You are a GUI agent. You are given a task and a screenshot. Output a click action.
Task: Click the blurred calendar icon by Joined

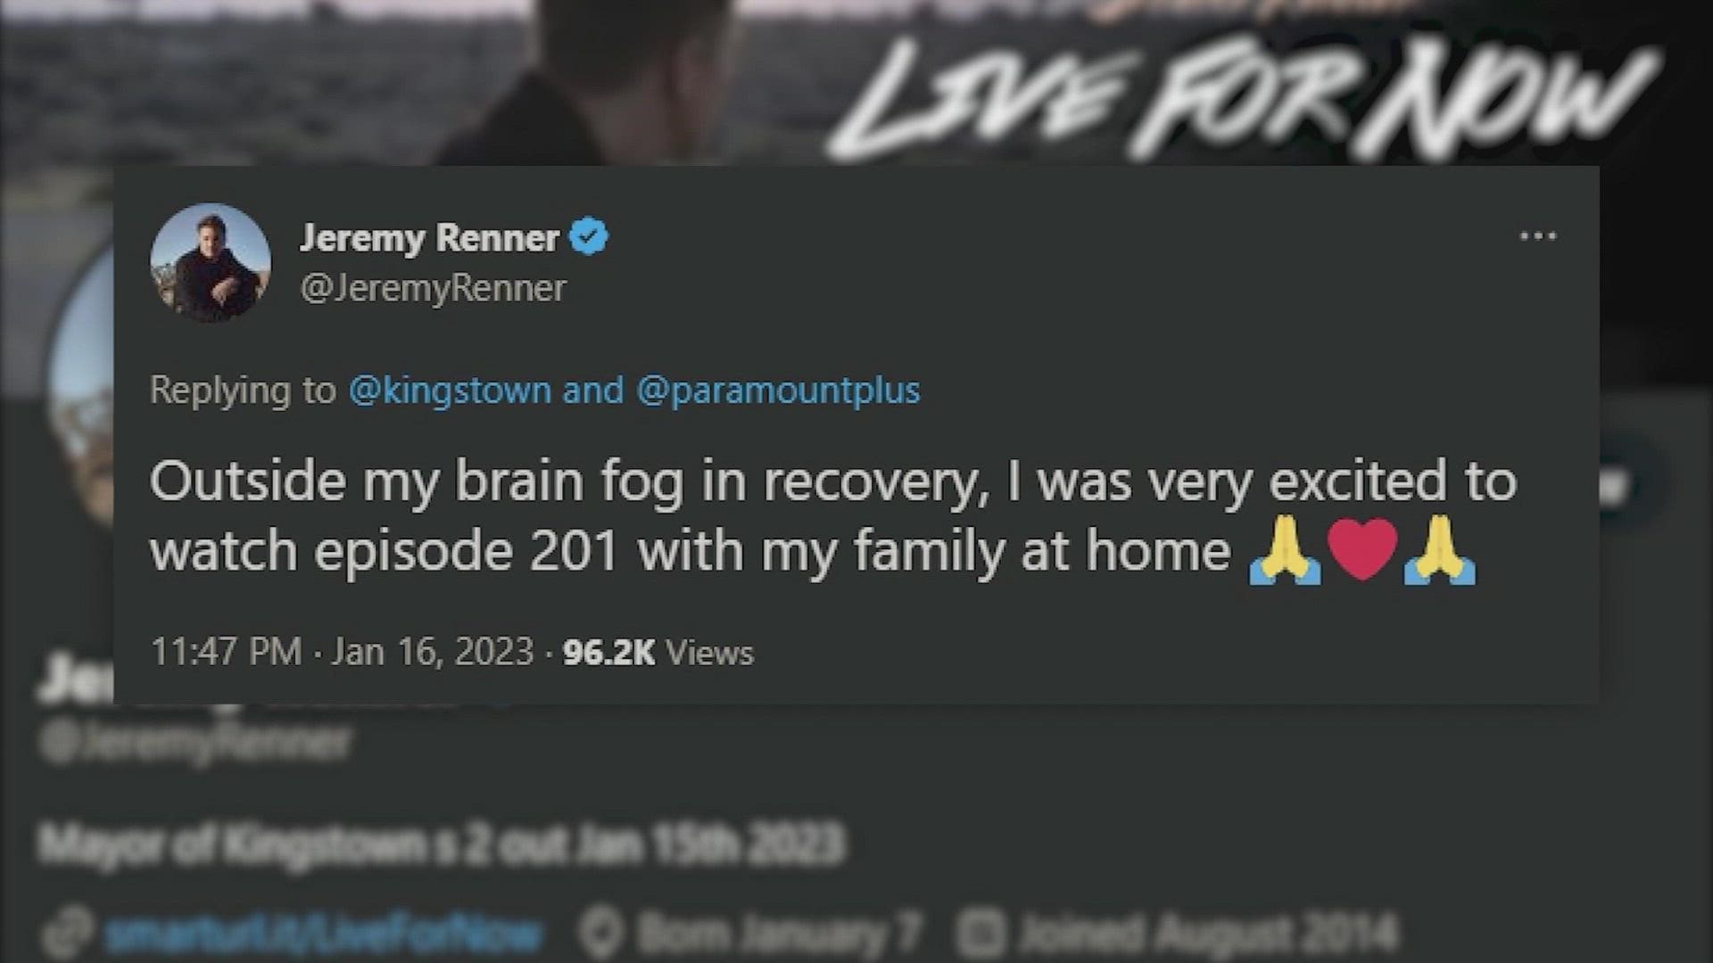981,934
